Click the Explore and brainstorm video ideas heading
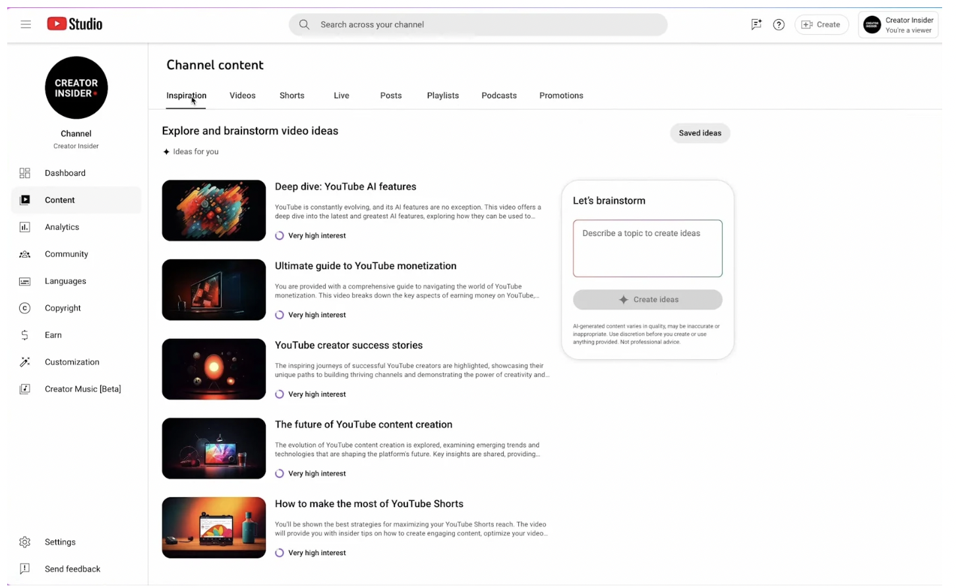The width and height of the screenshot is (956, 588). [x=250, y=131]
